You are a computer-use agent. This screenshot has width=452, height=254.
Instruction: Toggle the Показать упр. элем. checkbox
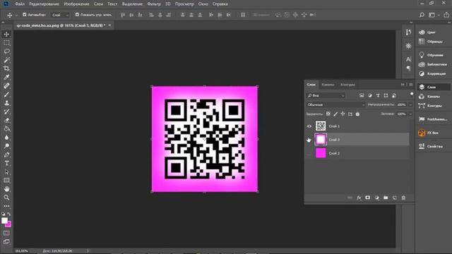[x=77, y=14]
